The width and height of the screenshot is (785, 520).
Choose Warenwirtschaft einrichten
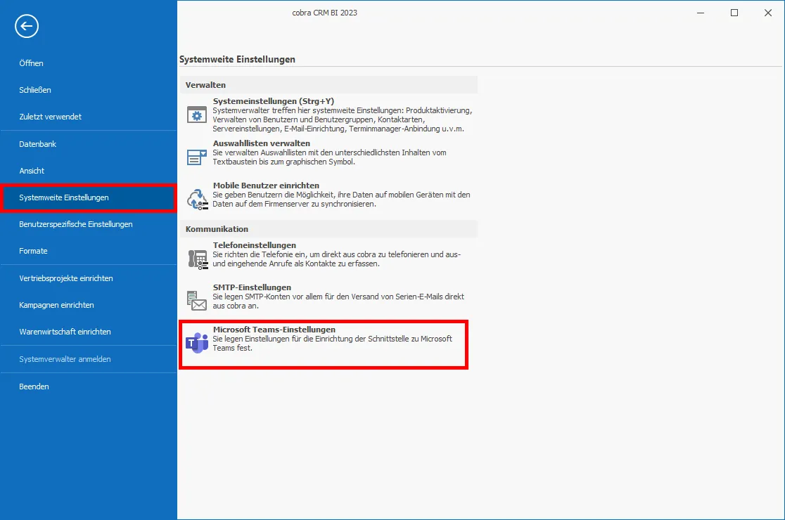point(65,332)
